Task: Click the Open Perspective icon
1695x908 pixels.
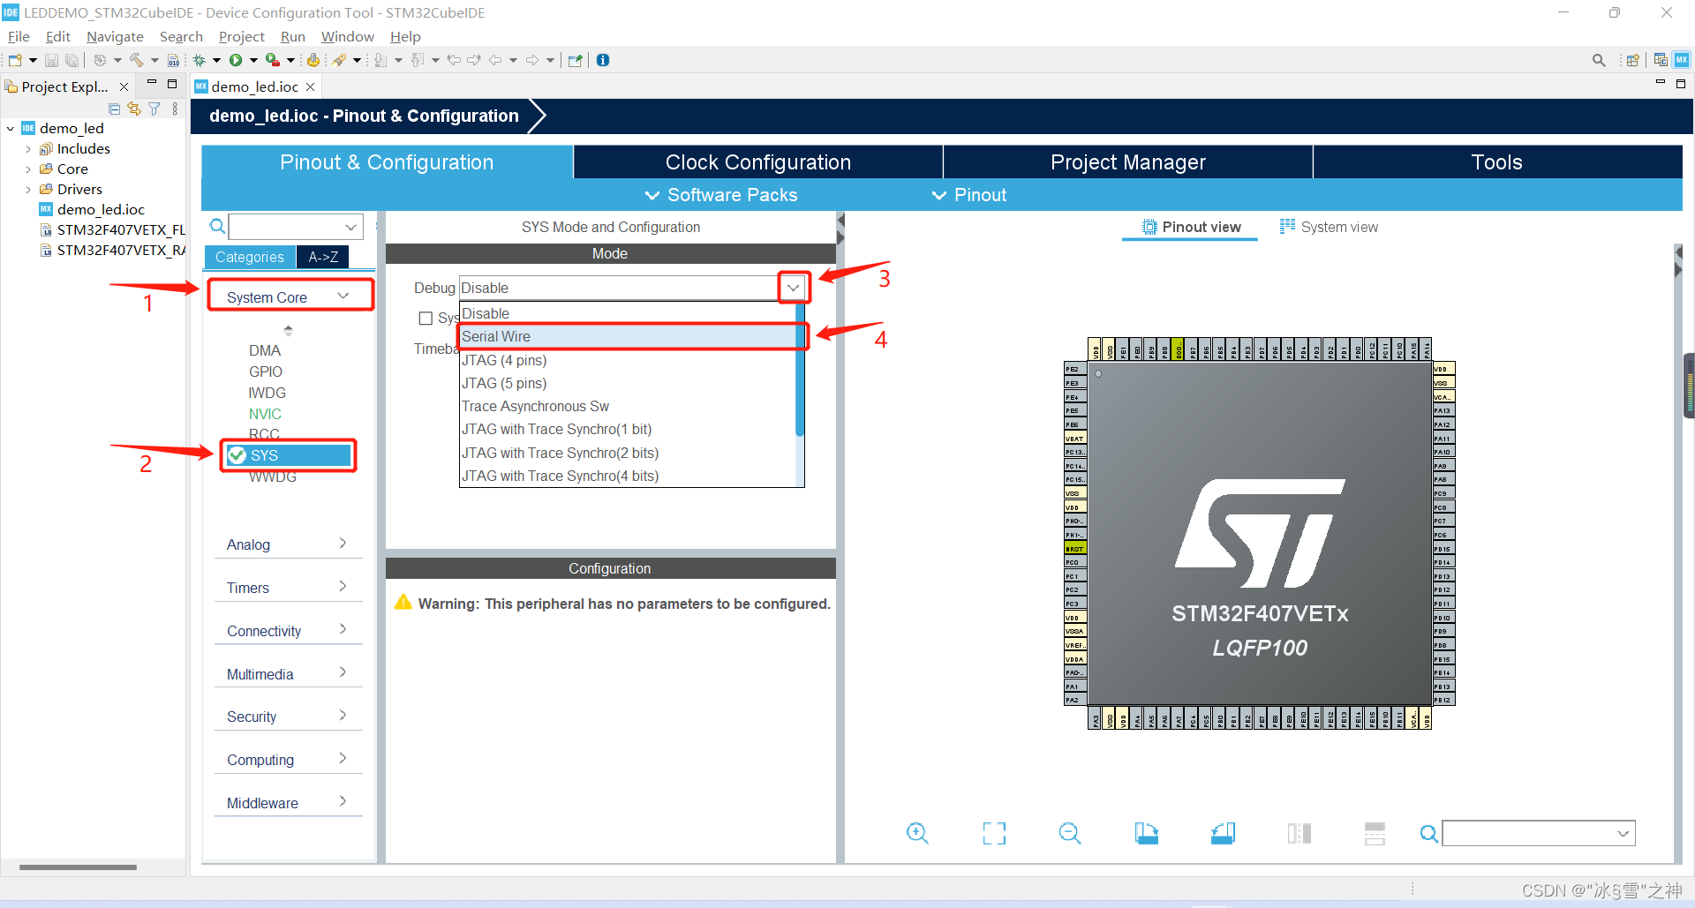Action: point(1632,60)
